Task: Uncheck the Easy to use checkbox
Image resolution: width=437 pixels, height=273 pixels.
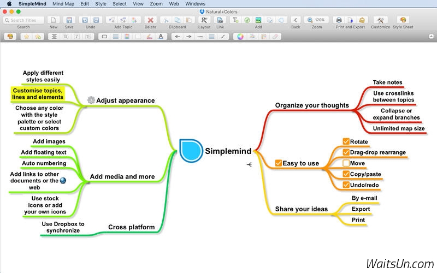Action: coord(278,163)
